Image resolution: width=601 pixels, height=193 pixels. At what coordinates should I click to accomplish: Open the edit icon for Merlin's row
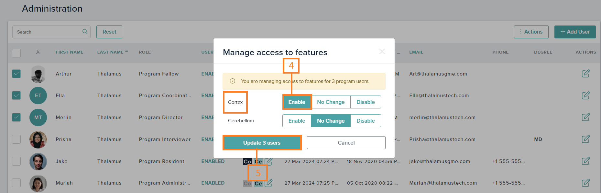coord(585,117)
